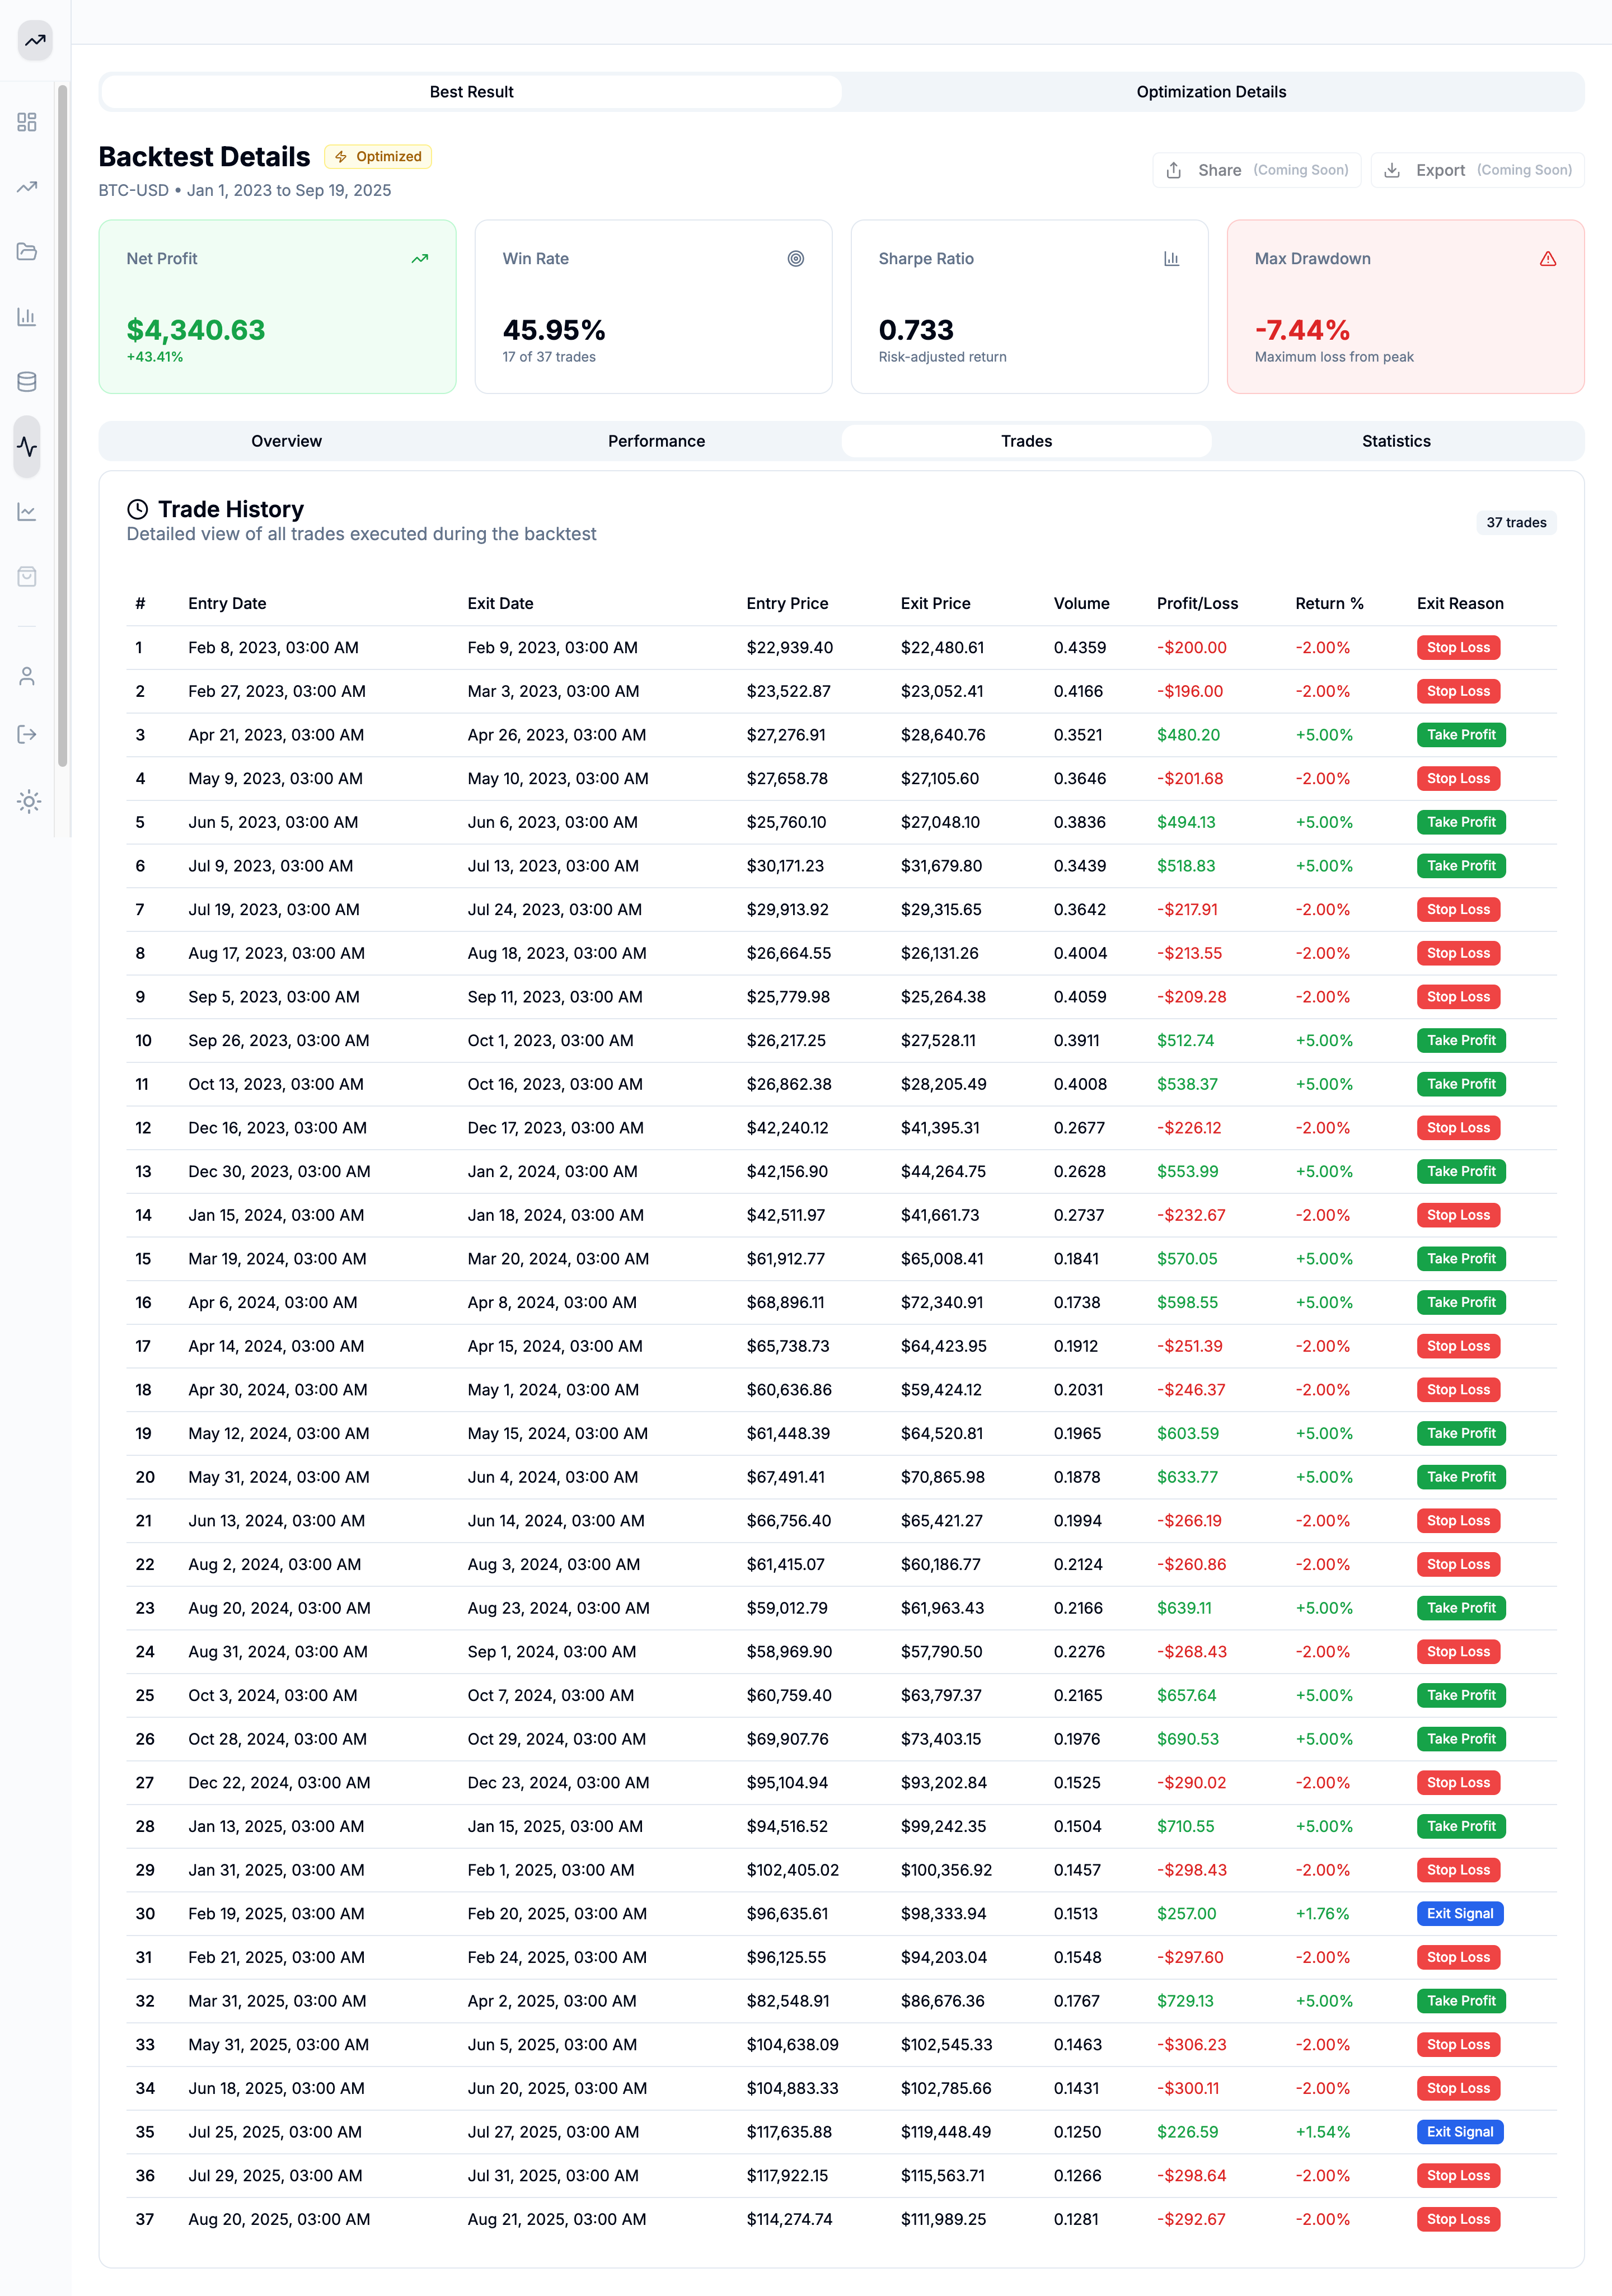Click the logout icon in sidebar

point(27,734)
